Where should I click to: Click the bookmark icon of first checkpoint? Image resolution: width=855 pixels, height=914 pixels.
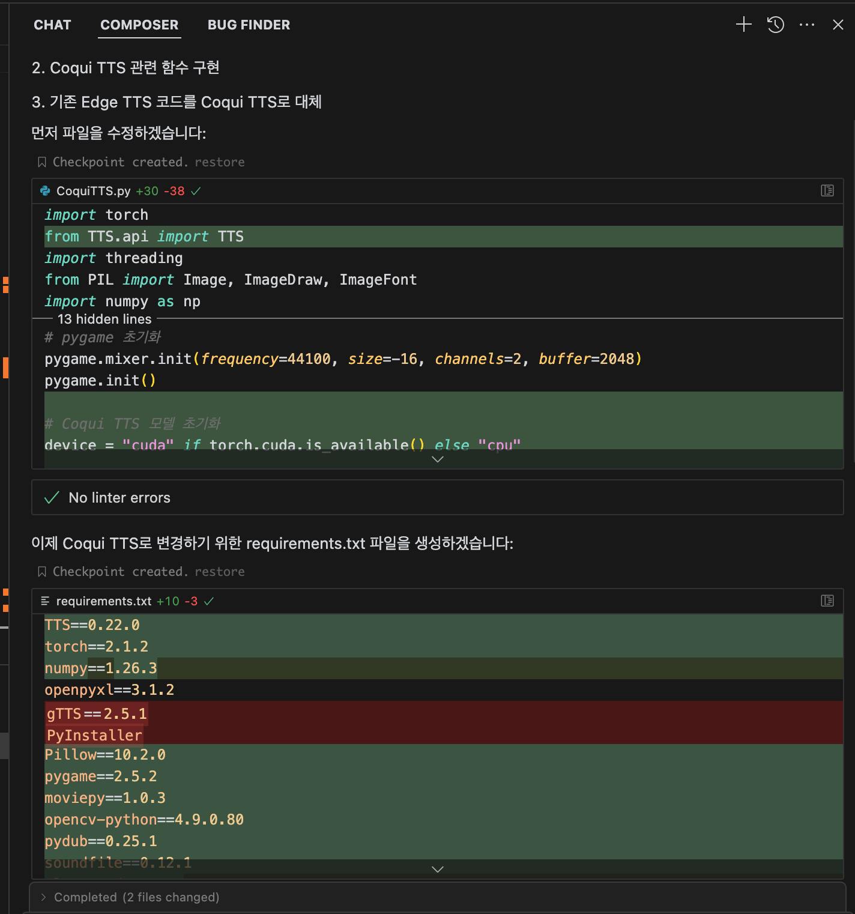click(42, 162)
